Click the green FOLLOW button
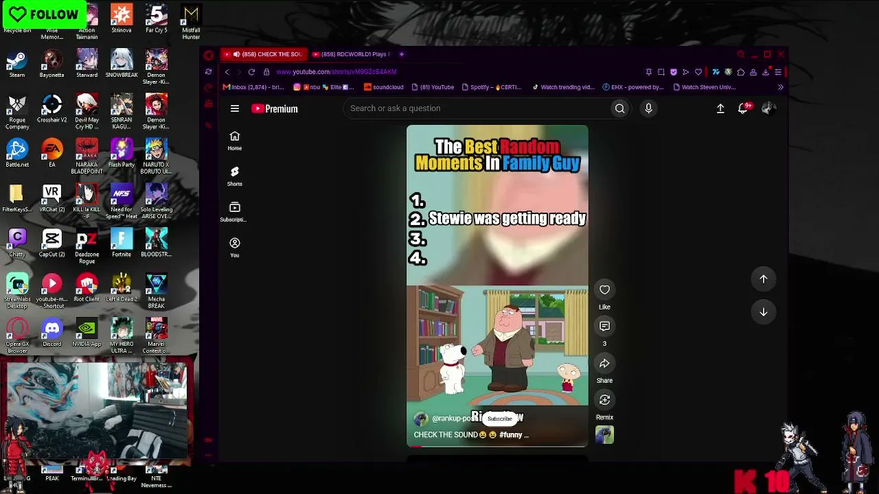The width and height of the screenshot is (879, 494). coord(44,14)
